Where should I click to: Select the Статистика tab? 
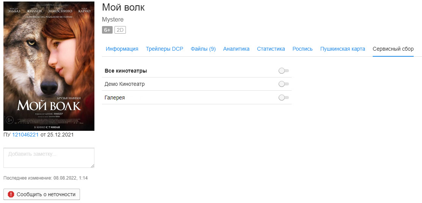271,49
